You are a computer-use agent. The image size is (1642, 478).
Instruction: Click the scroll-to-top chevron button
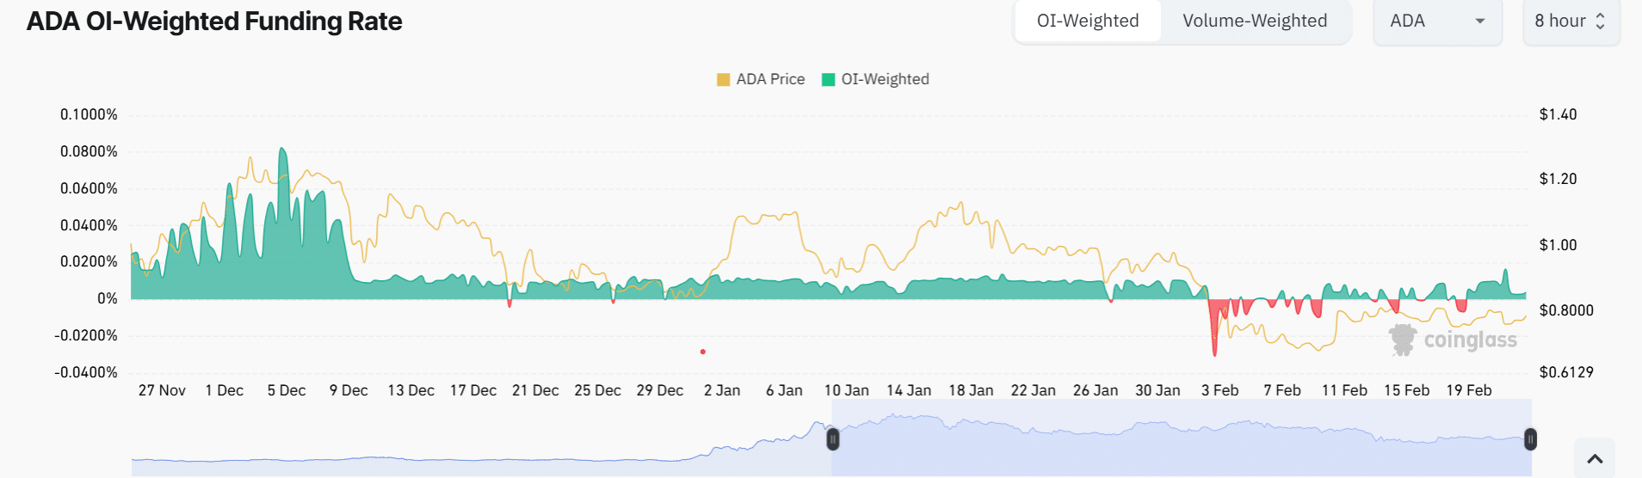[1595, 459]
